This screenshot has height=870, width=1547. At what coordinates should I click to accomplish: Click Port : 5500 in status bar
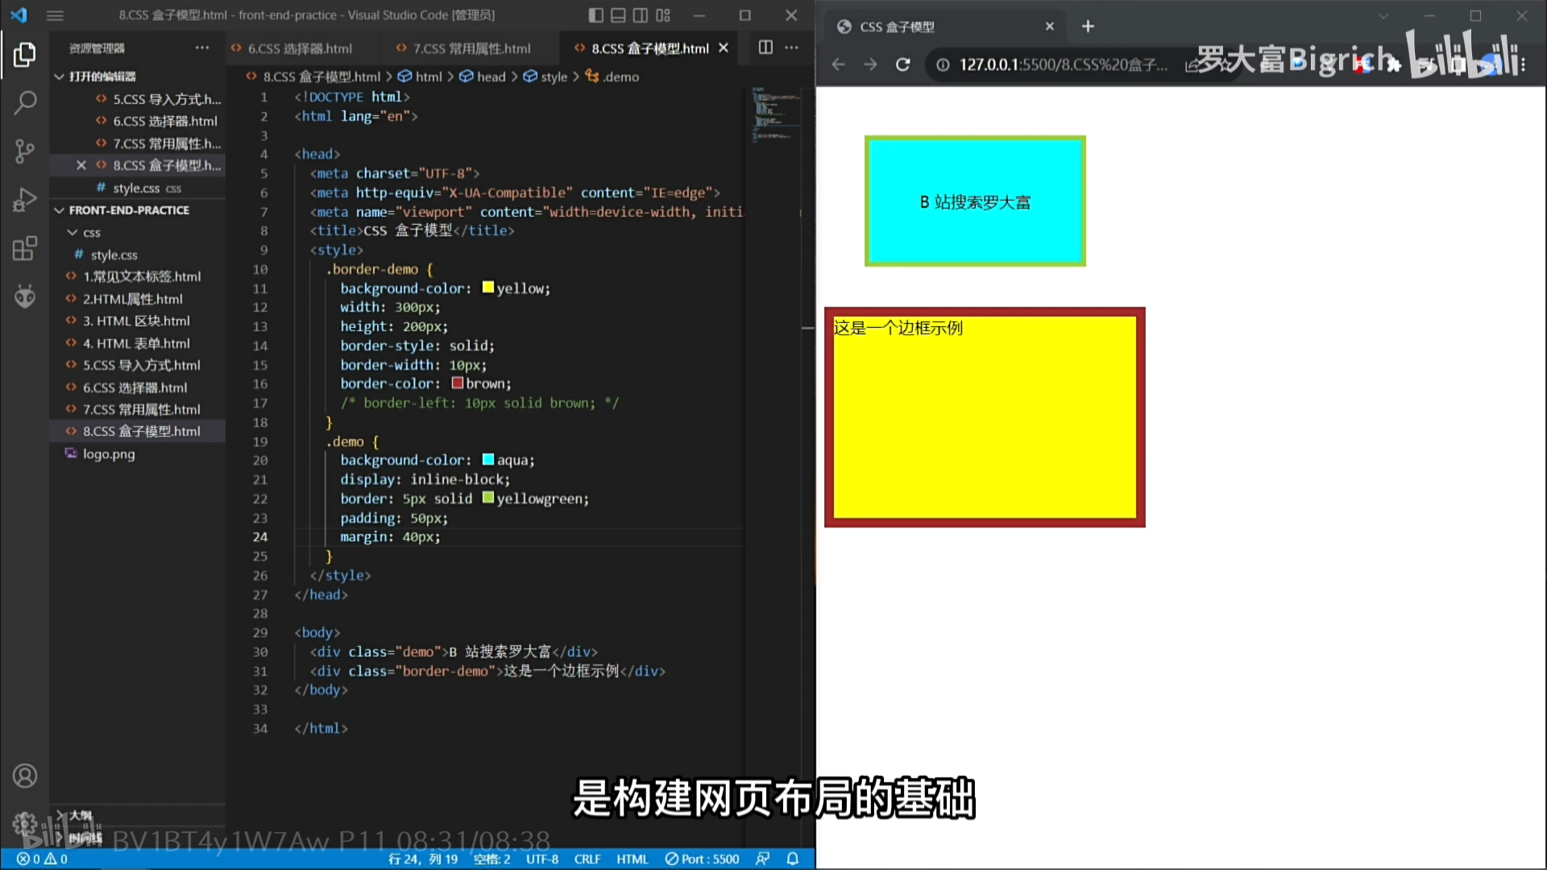pos(702,859)
